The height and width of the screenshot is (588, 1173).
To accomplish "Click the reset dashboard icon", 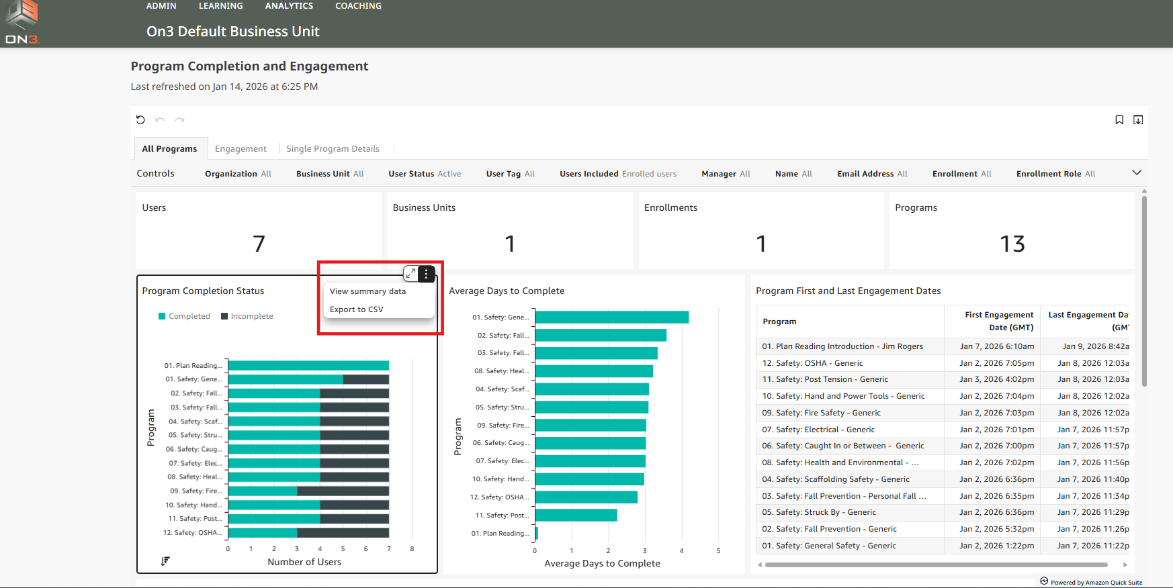I will [140, 120].
